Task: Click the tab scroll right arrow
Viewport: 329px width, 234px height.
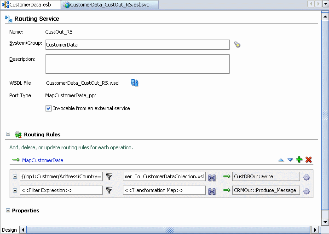Action: pos(318,4)
